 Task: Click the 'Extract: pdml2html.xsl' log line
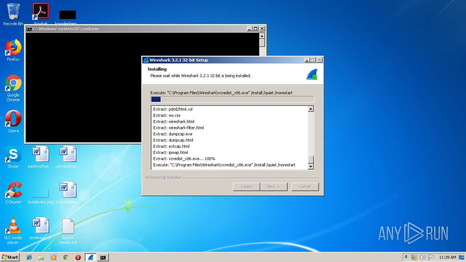pos(173,109)
